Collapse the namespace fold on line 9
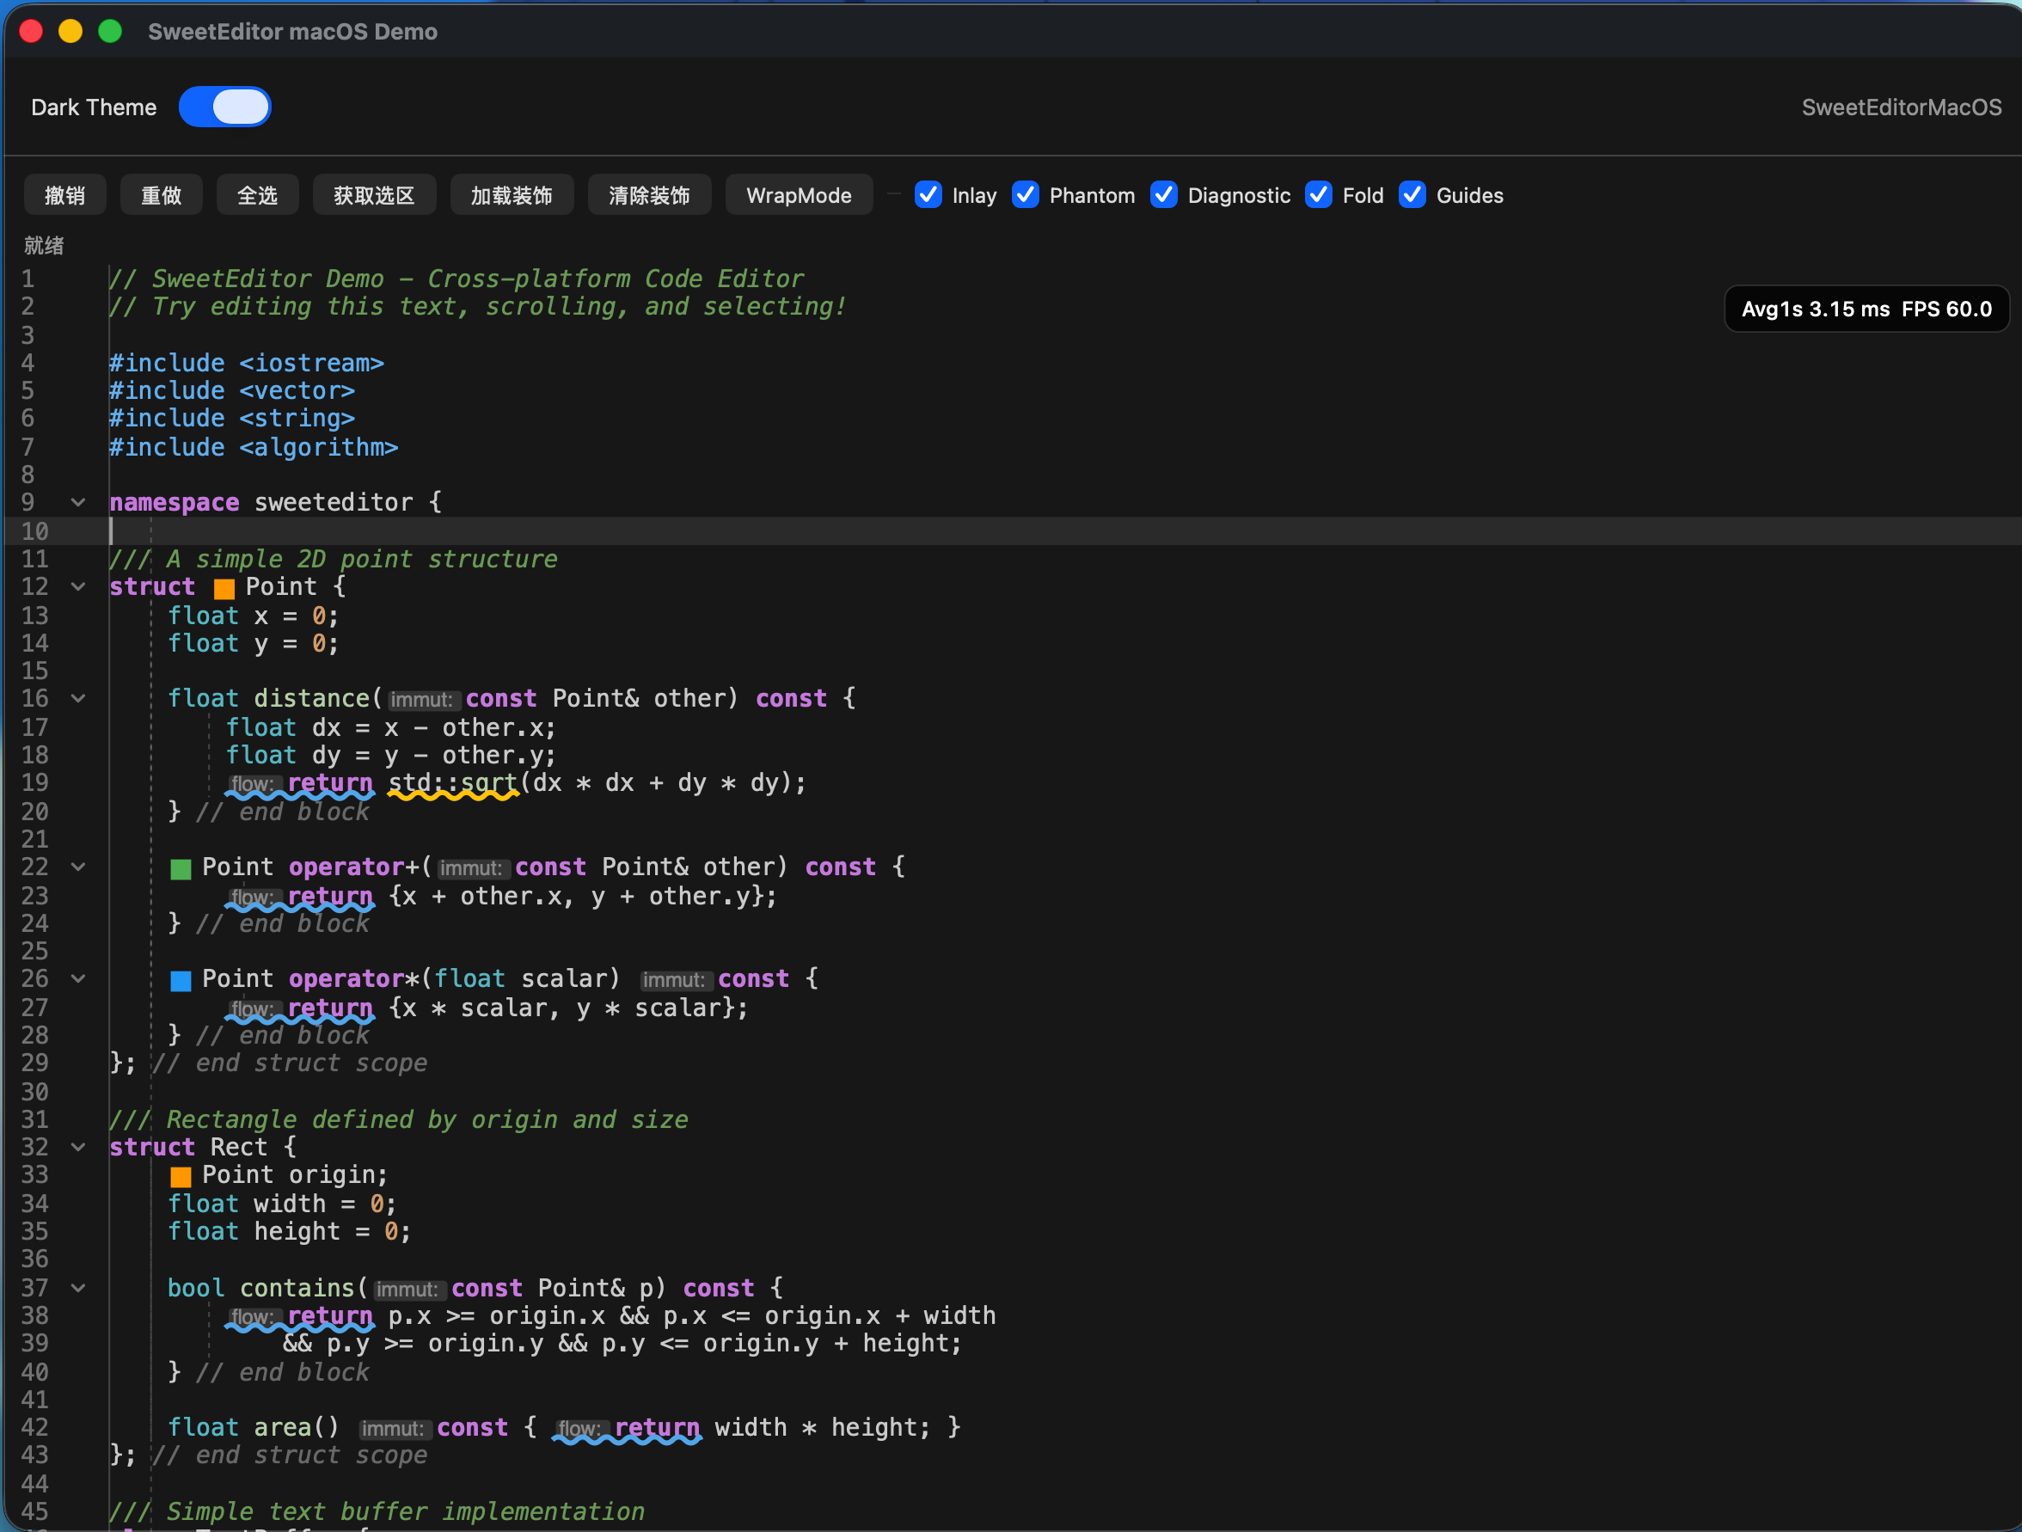 coord(78,502)
